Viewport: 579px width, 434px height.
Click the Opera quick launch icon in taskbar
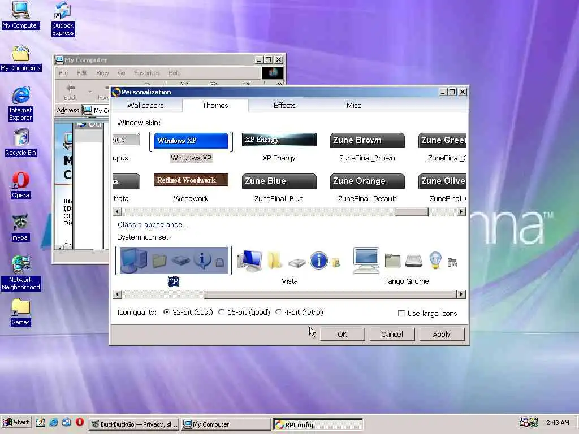pos(79,422)
